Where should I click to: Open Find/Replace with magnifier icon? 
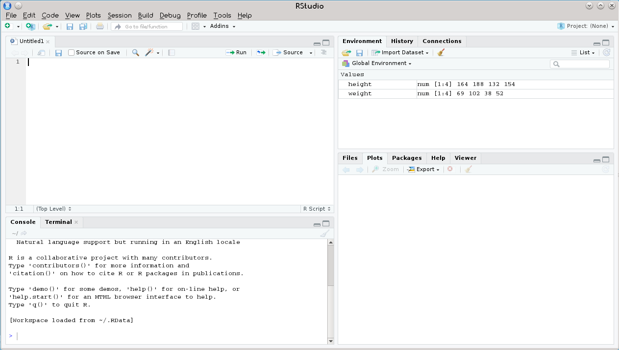[136, 53]
